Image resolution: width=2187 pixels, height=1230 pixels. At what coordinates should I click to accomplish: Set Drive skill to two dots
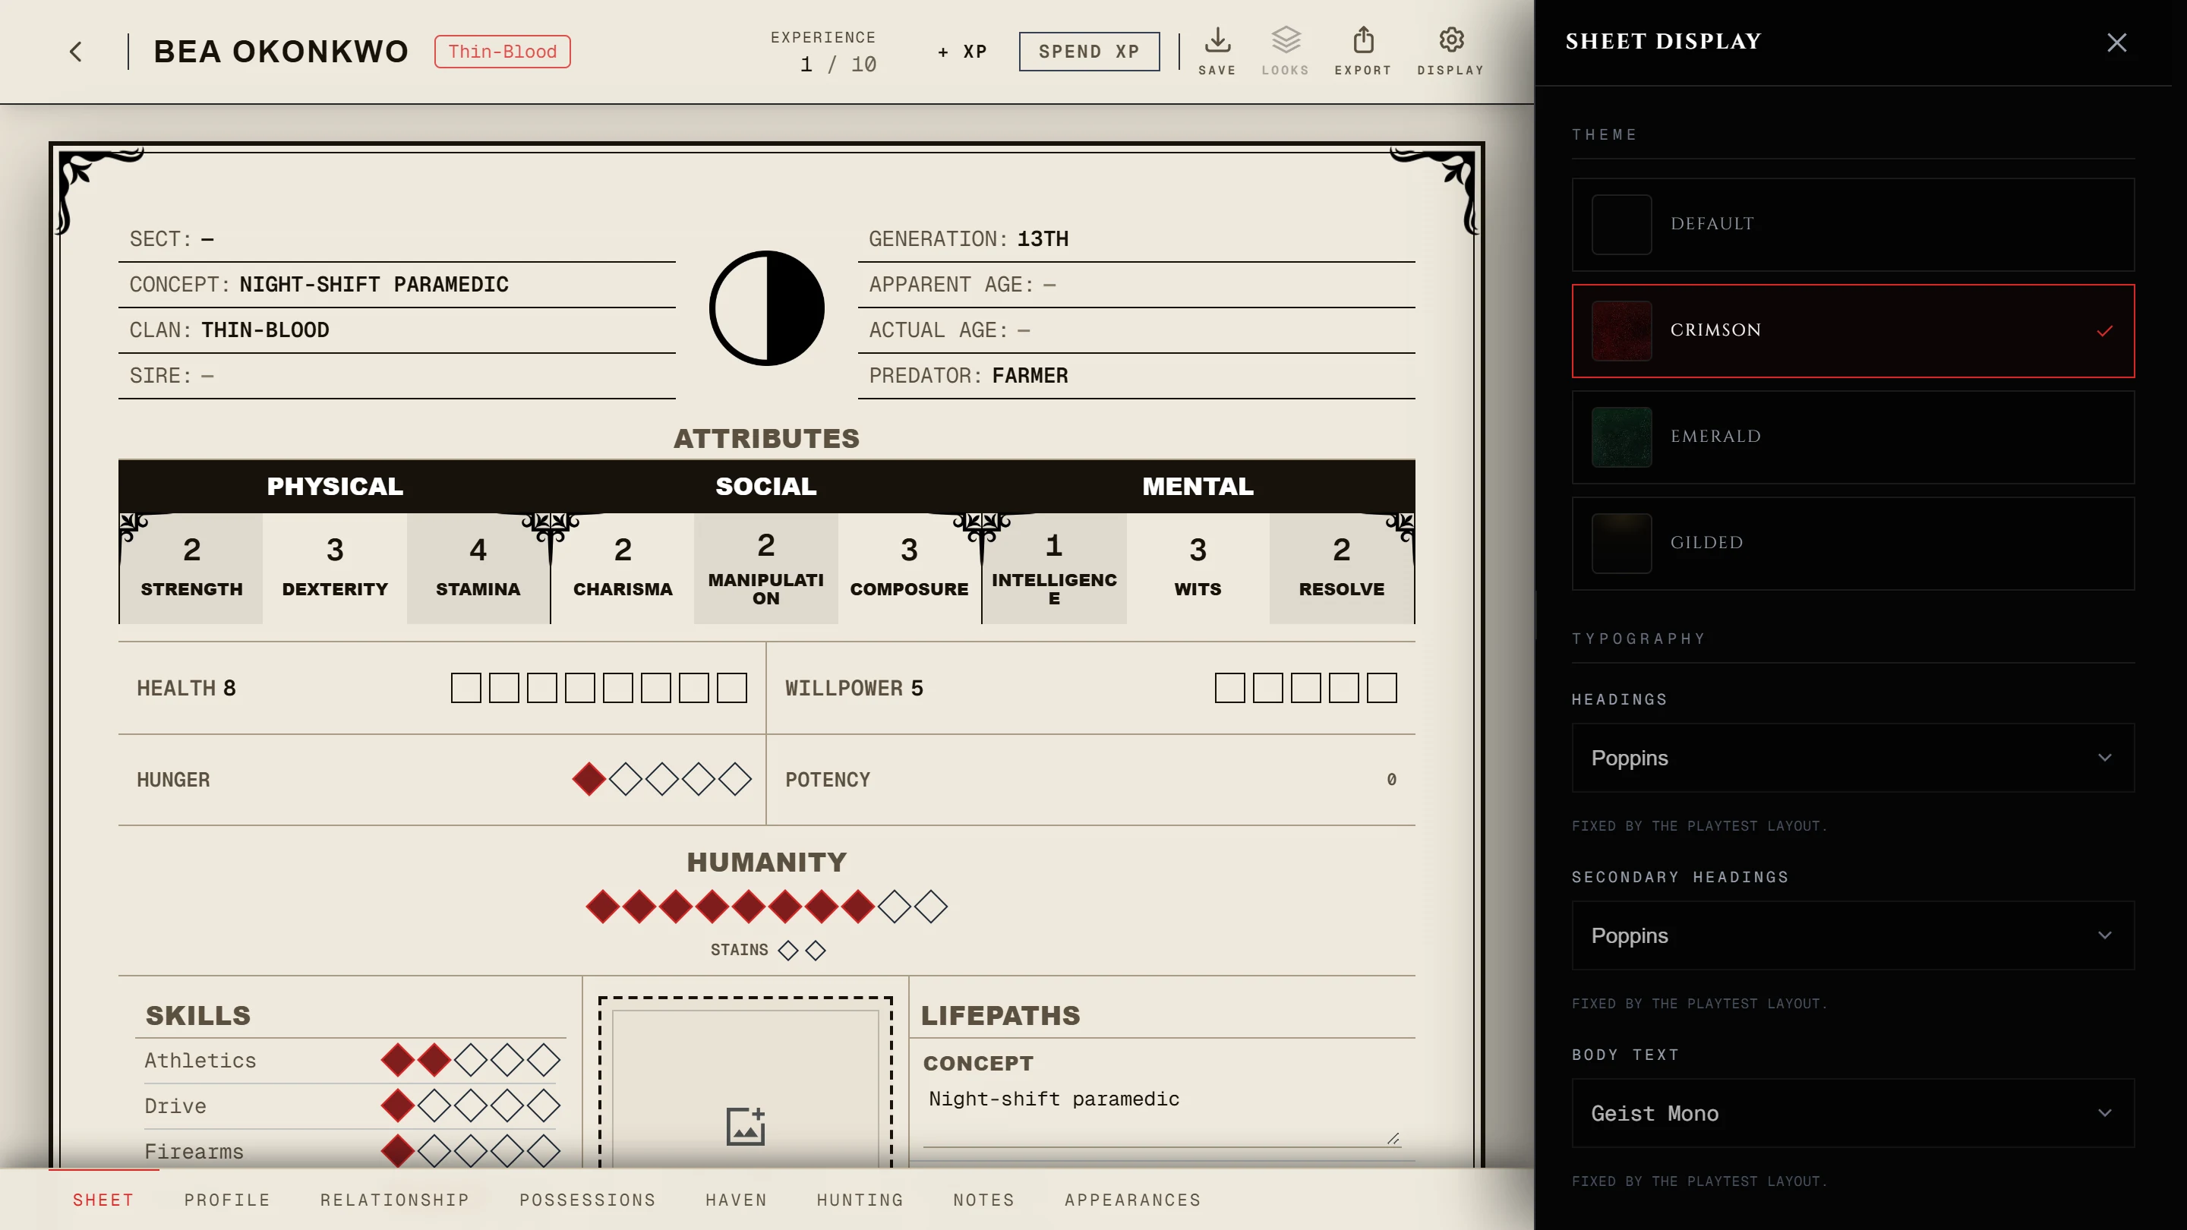(x=434, y=1105)
